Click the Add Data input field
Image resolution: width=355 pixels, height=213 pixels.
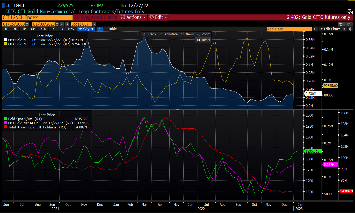289,29
